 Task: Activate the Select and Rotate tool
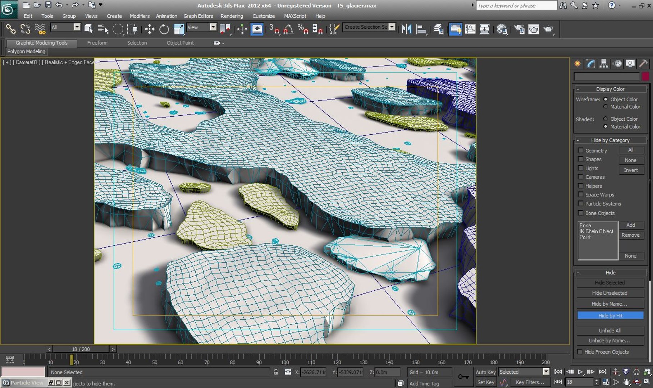click(x=164, y=29)
